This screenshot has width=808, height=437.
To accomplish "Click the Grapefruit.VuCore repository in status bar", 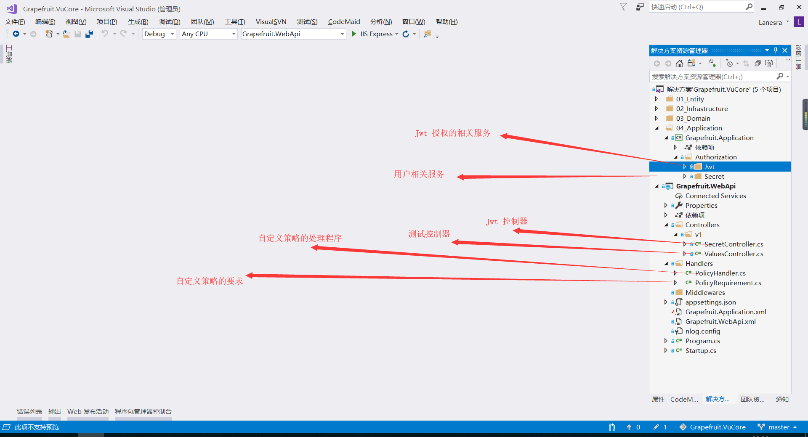I will pyautogui.click(x=712, y=427).
